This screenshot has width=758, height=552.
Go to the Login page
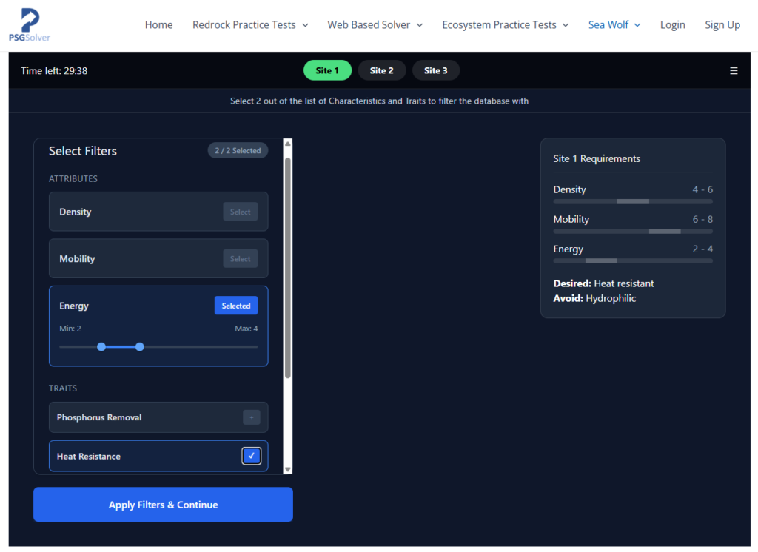672,25
